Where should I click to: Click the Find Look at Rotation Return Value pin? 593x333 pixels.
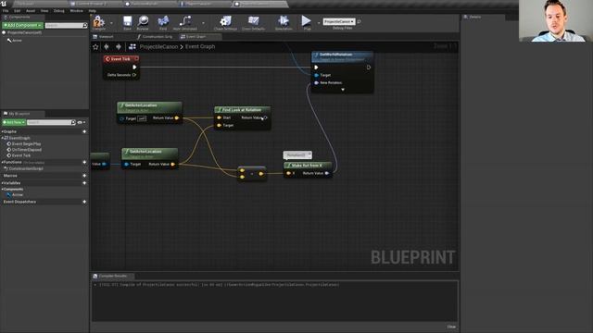(x=266, y=117)
